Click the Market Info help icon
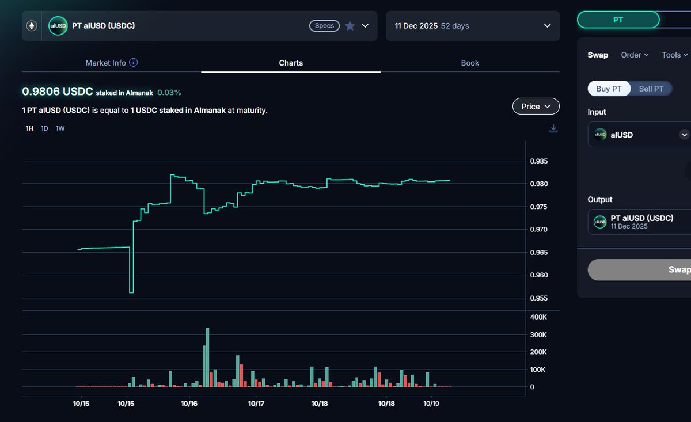The image size is (691, 422). 133,63
